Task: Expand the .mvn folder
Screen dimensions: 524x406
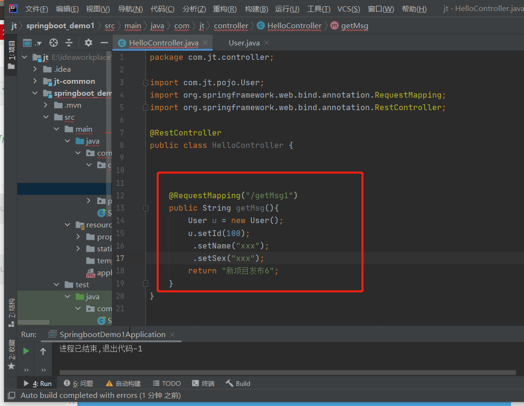Action: pos(46,105)
